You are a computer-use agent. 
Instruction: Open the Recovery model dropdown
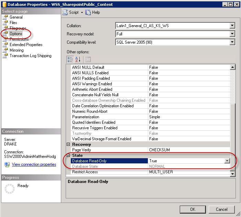point(232,34)
